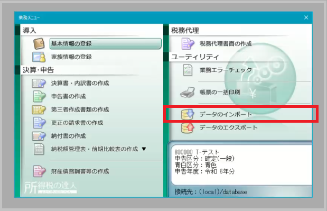This screenshot has width=327, height=211.
Task: Open 基本情報の登録
Action: point(105,43)
